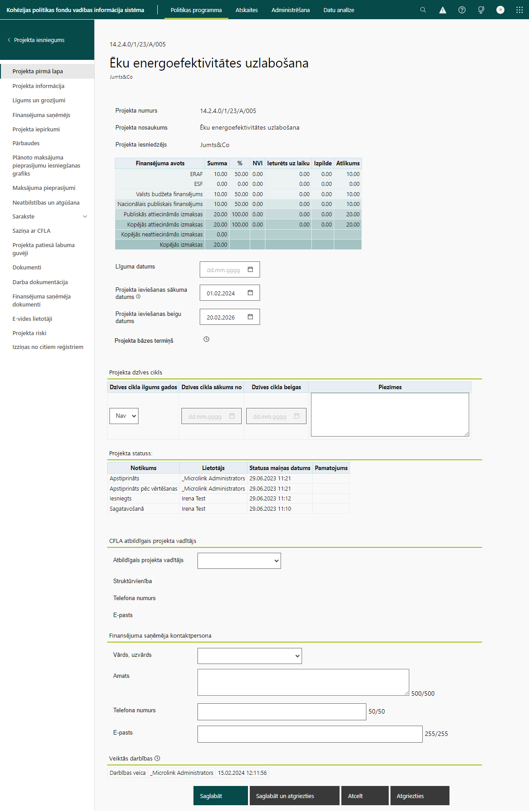529x811 pixels.
Task: Click the search magnifier icon in header
Action: pos(423,10)
